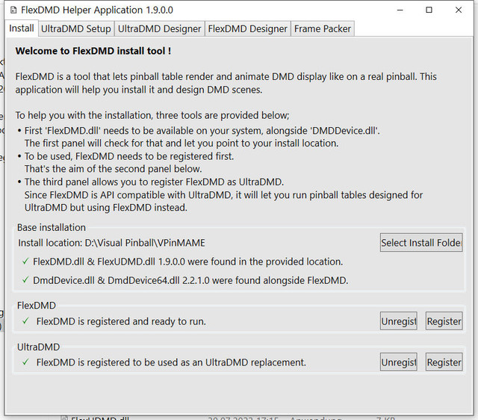Viewport: 478px width, 420px height.
Task: Click 'FlexDMD.dll & FlexUDMD.dll 1.9.0.0 were found' text
Action: pos(187,262)
